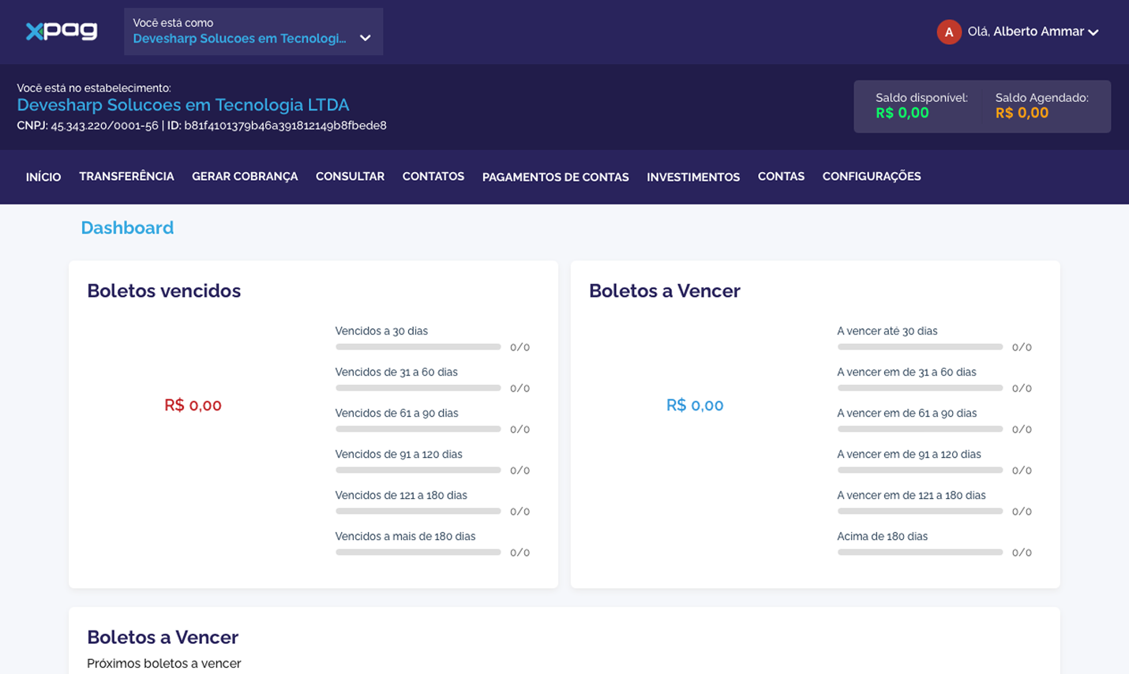Open the GERAR COBRANÇA menu
Viewport: 1129px width, 674px height.
click(x=245, y=176)
